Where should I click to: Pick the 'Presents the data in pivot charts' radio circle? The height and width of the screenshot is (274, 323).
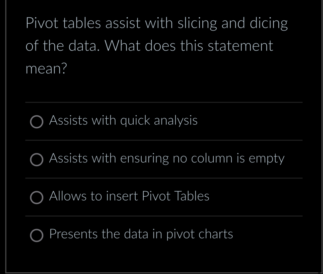coord(37,235)
